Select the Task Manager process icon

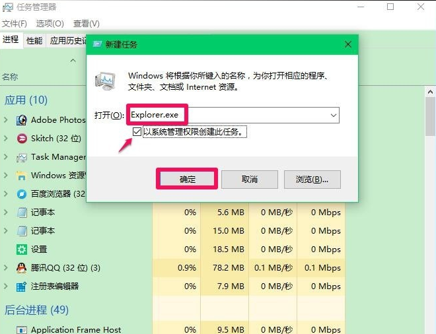(x=21, y=157)
